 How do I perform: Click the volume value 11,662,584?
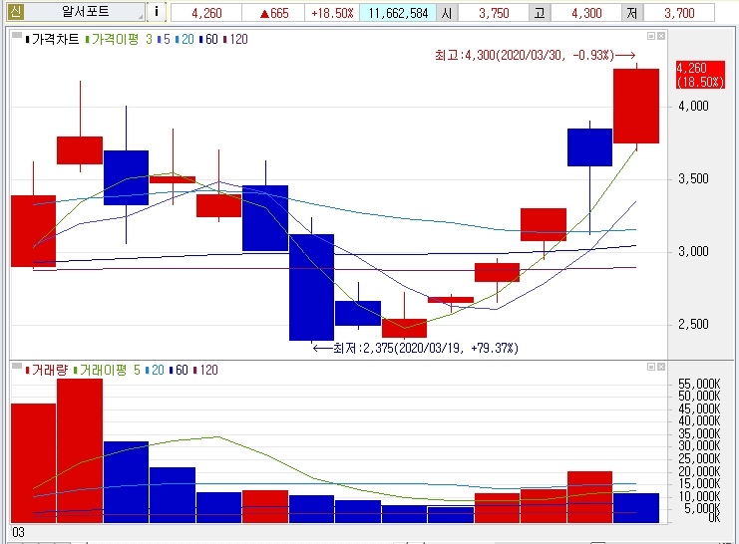(398, 13)
